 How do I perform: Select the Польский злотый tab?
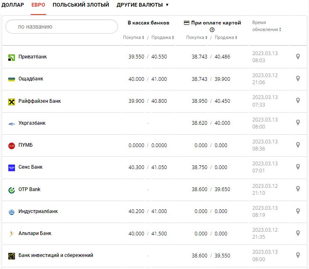pos(81,5)
